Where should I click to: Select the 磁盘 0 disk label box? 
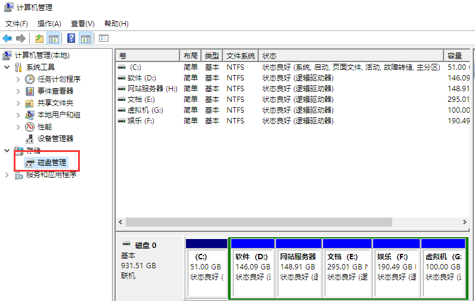[x=150, y=268]
